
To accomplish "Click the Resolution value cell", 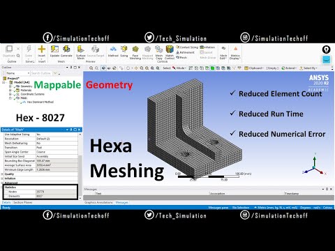I will [x=57, y=139].
